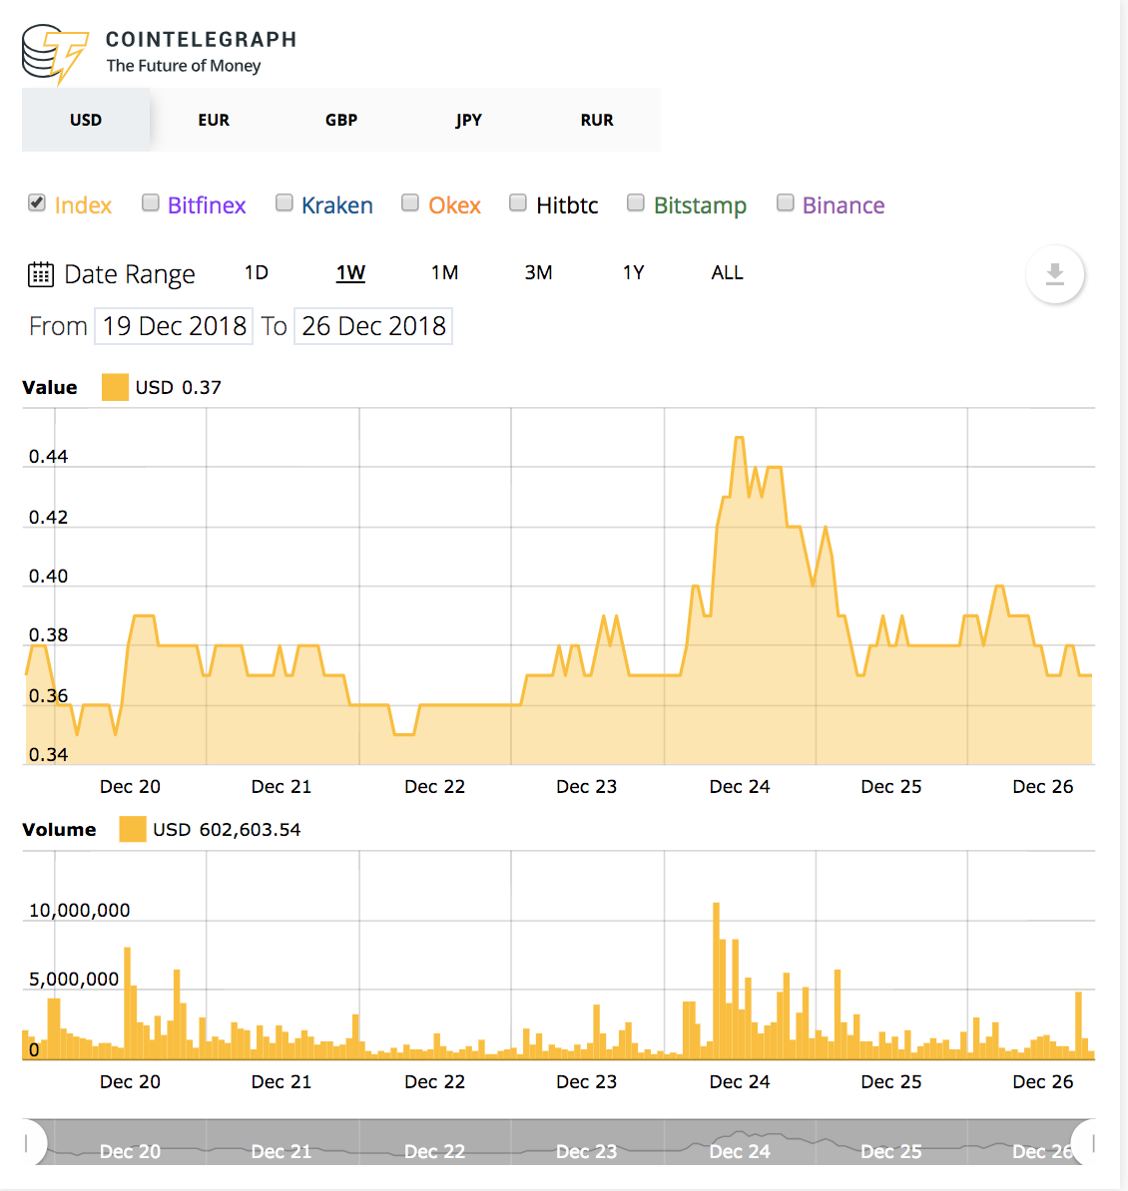Click the Hitbtc label text
The width and height of the screenshot is (1128, 1191).
tap(567, 205)
